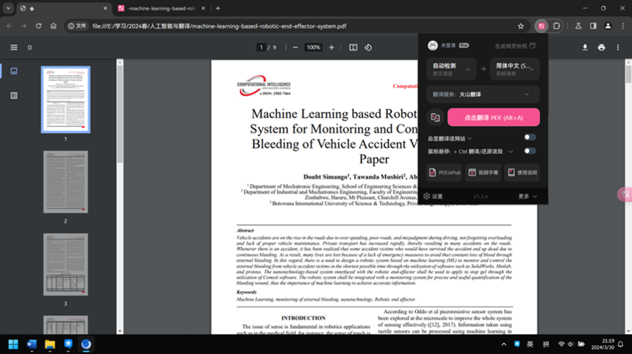
Task: Click the pink 点击翻译 PDF button
Action: tap(493, 117)
